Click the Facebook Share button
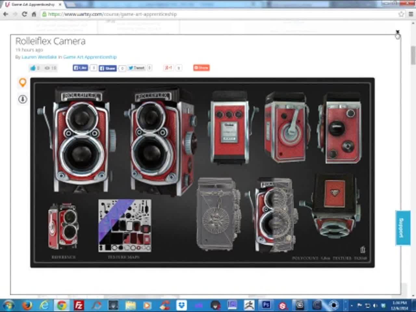The width and height of the screenshot is (416, 312). click(108, 68)
